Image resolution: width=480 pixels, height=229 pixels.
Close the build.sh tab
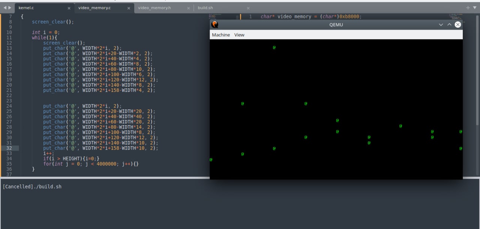(248, 8)
